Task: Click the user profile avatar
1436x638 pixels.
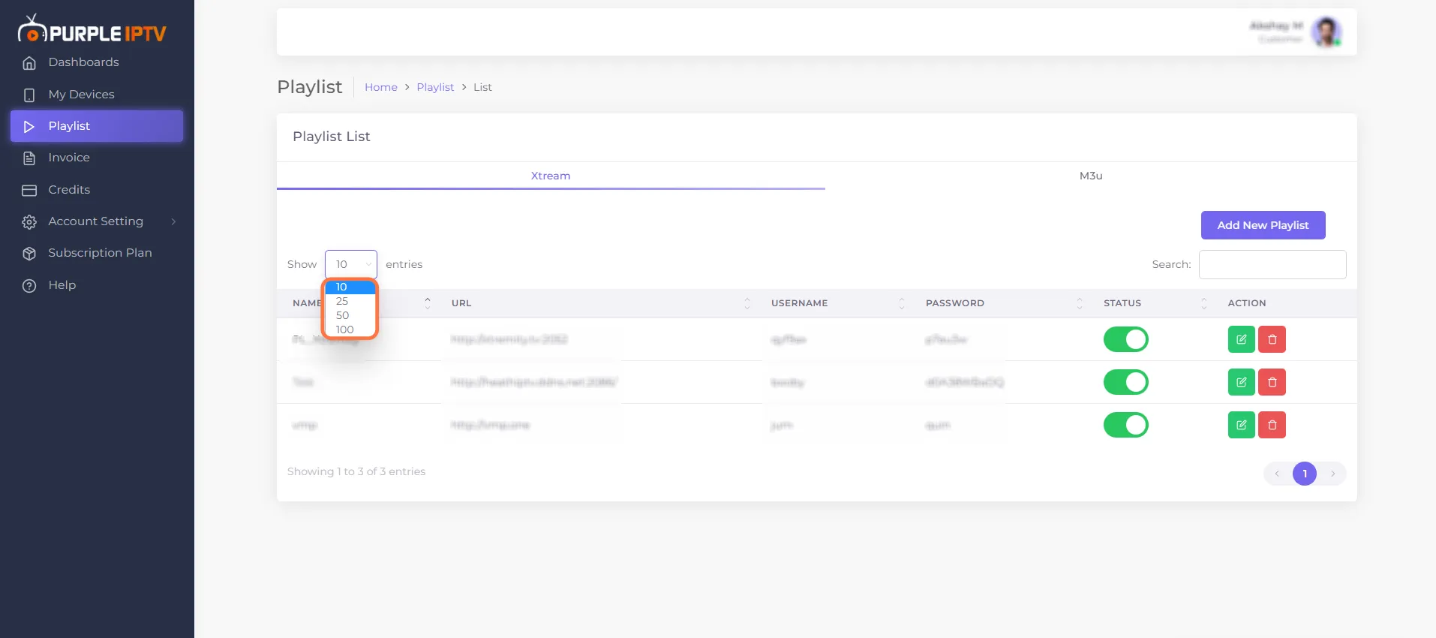Action: pyautogui.click(x=1326, y=32)
